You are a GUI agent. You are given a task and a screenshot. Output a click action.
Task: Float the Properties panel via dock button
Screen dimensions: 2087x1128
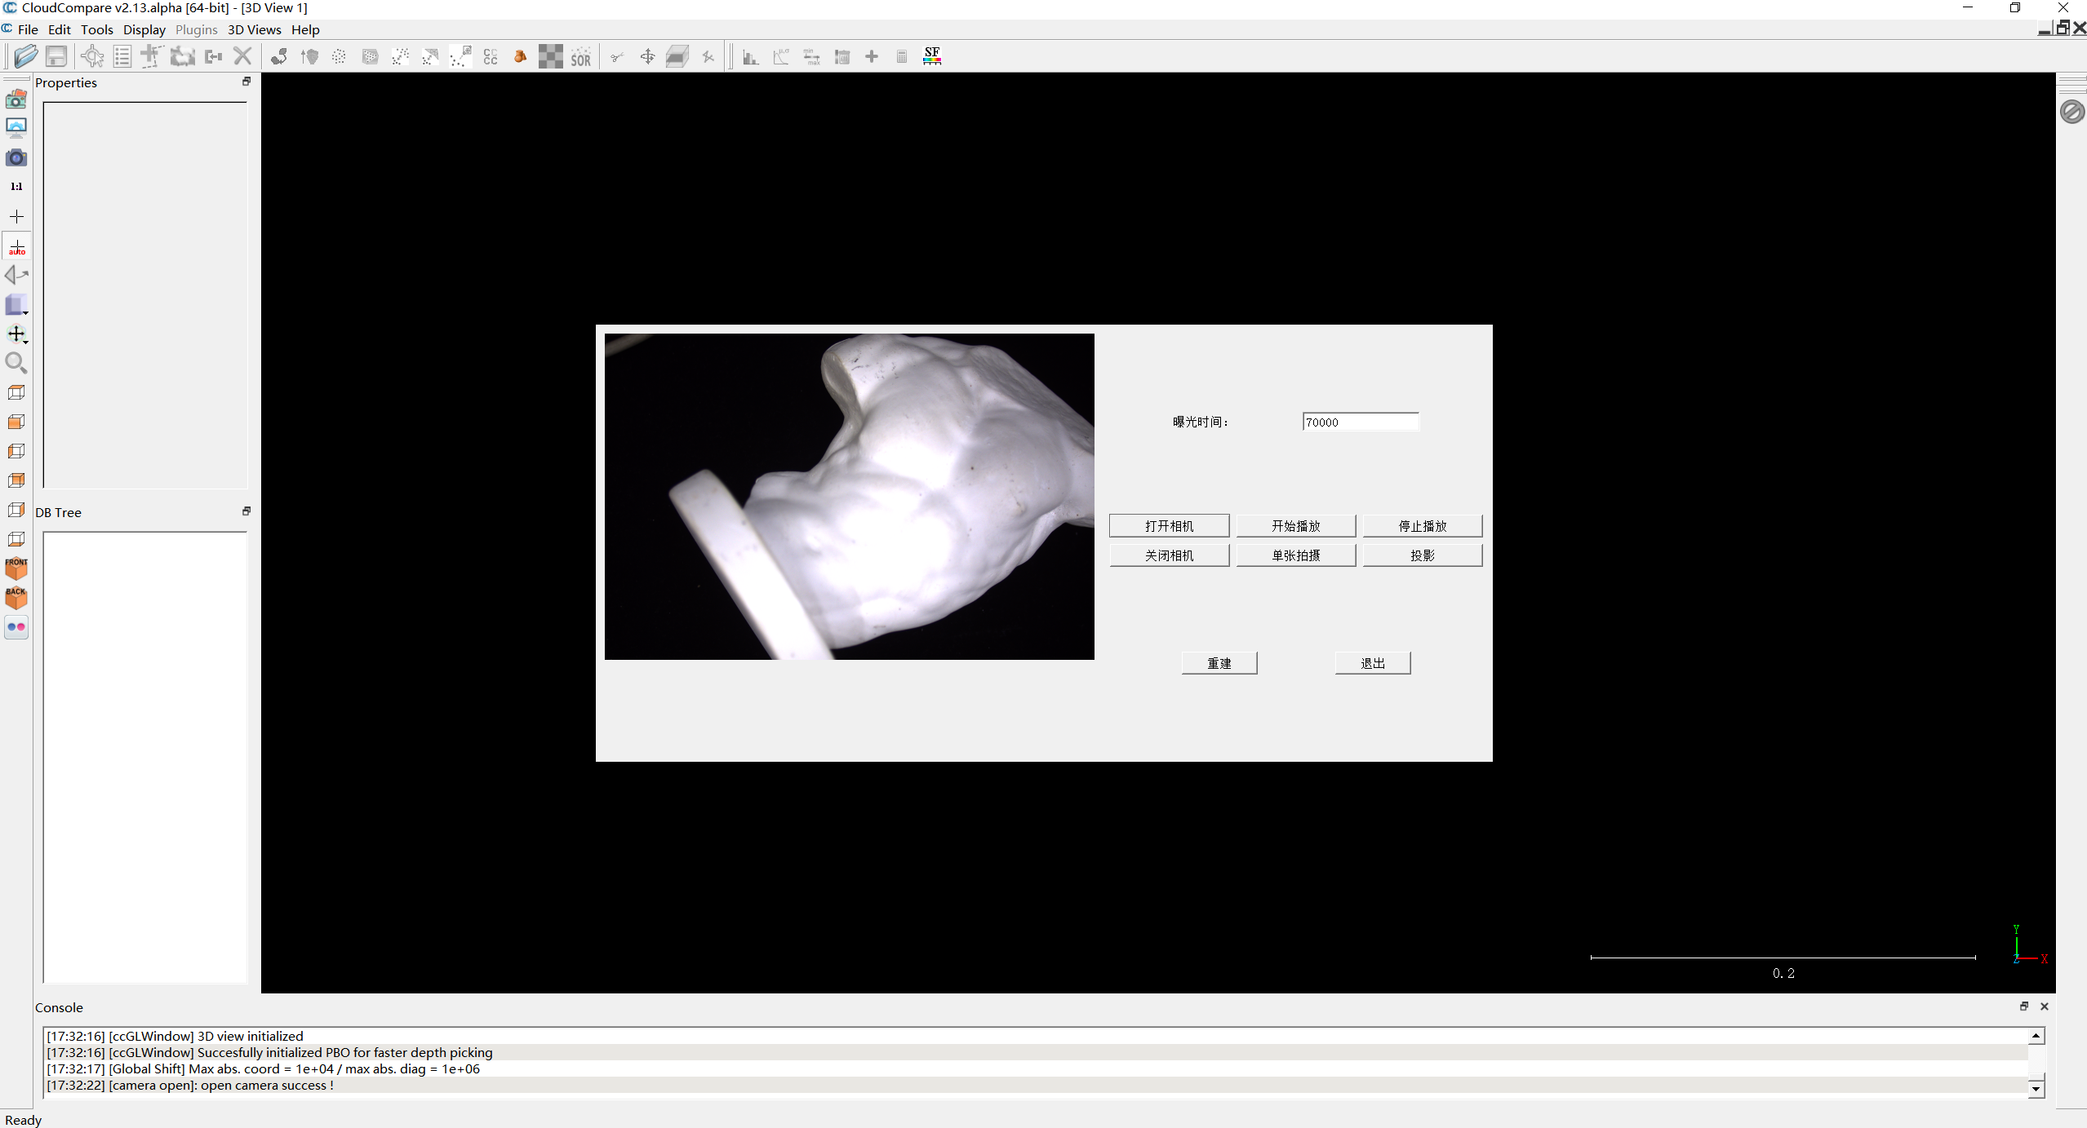[246, 82]
